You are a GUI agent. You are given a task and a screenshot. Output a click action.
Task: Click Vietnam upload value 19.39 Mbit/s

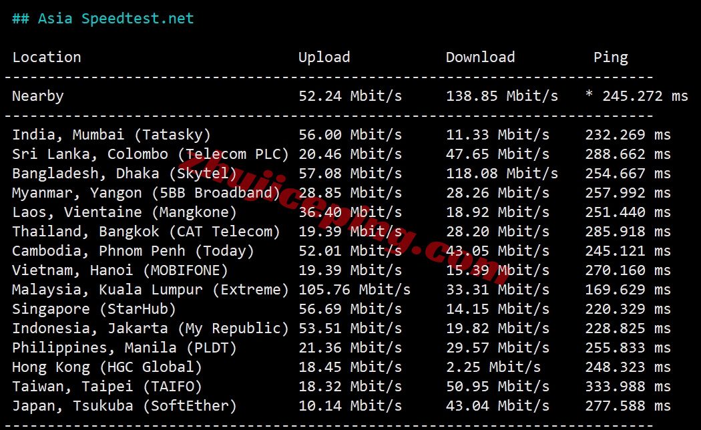click(x=350, y=270)
